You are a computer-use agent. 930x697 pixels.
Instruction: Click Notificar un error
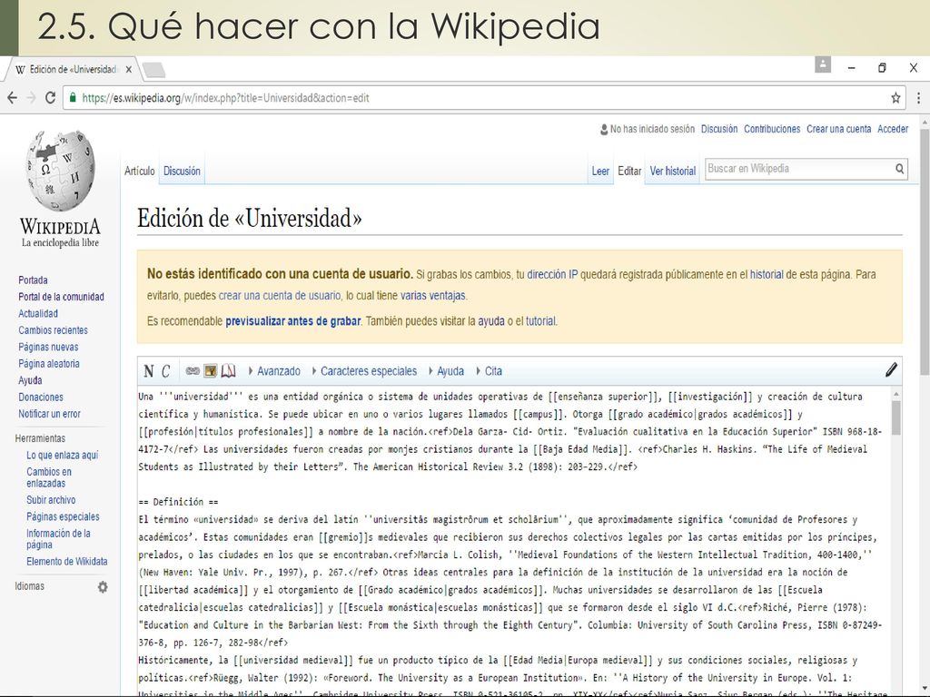[x=49, y=414]
